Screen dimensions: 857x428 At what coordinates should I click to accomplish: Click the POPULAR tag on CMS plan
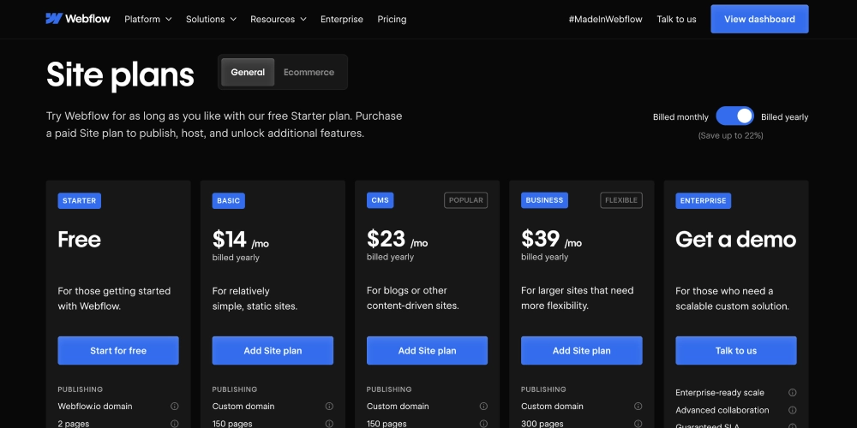coord(465,200)
